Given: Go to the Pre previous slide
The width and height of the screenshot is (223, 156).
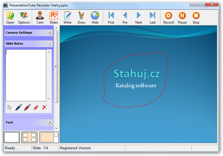Looking at the screenshot, I should coord(125,18).
